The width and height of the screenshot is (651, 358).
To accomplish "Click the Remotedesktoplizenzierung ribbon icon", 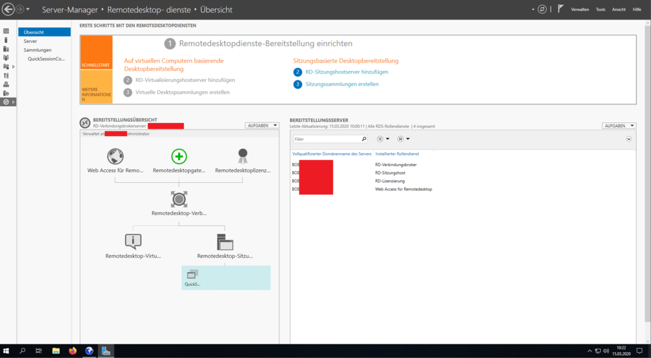I will pos(242,156).
